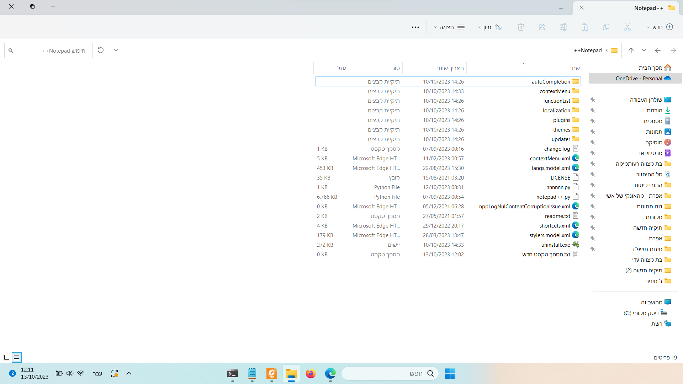The image size is (683, 384).
Task: Open the Notepad app in taskbar
Action: pyautogui.click(x=252, y=373)
